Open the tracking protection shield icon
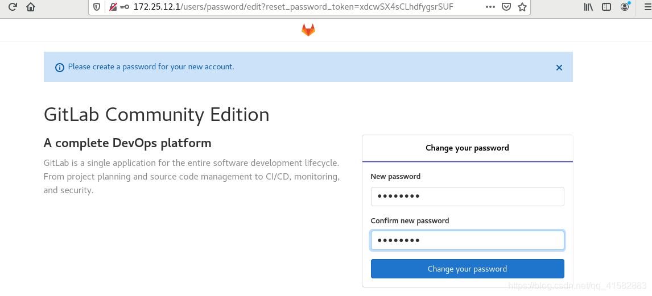 click(x=97, y=7)
